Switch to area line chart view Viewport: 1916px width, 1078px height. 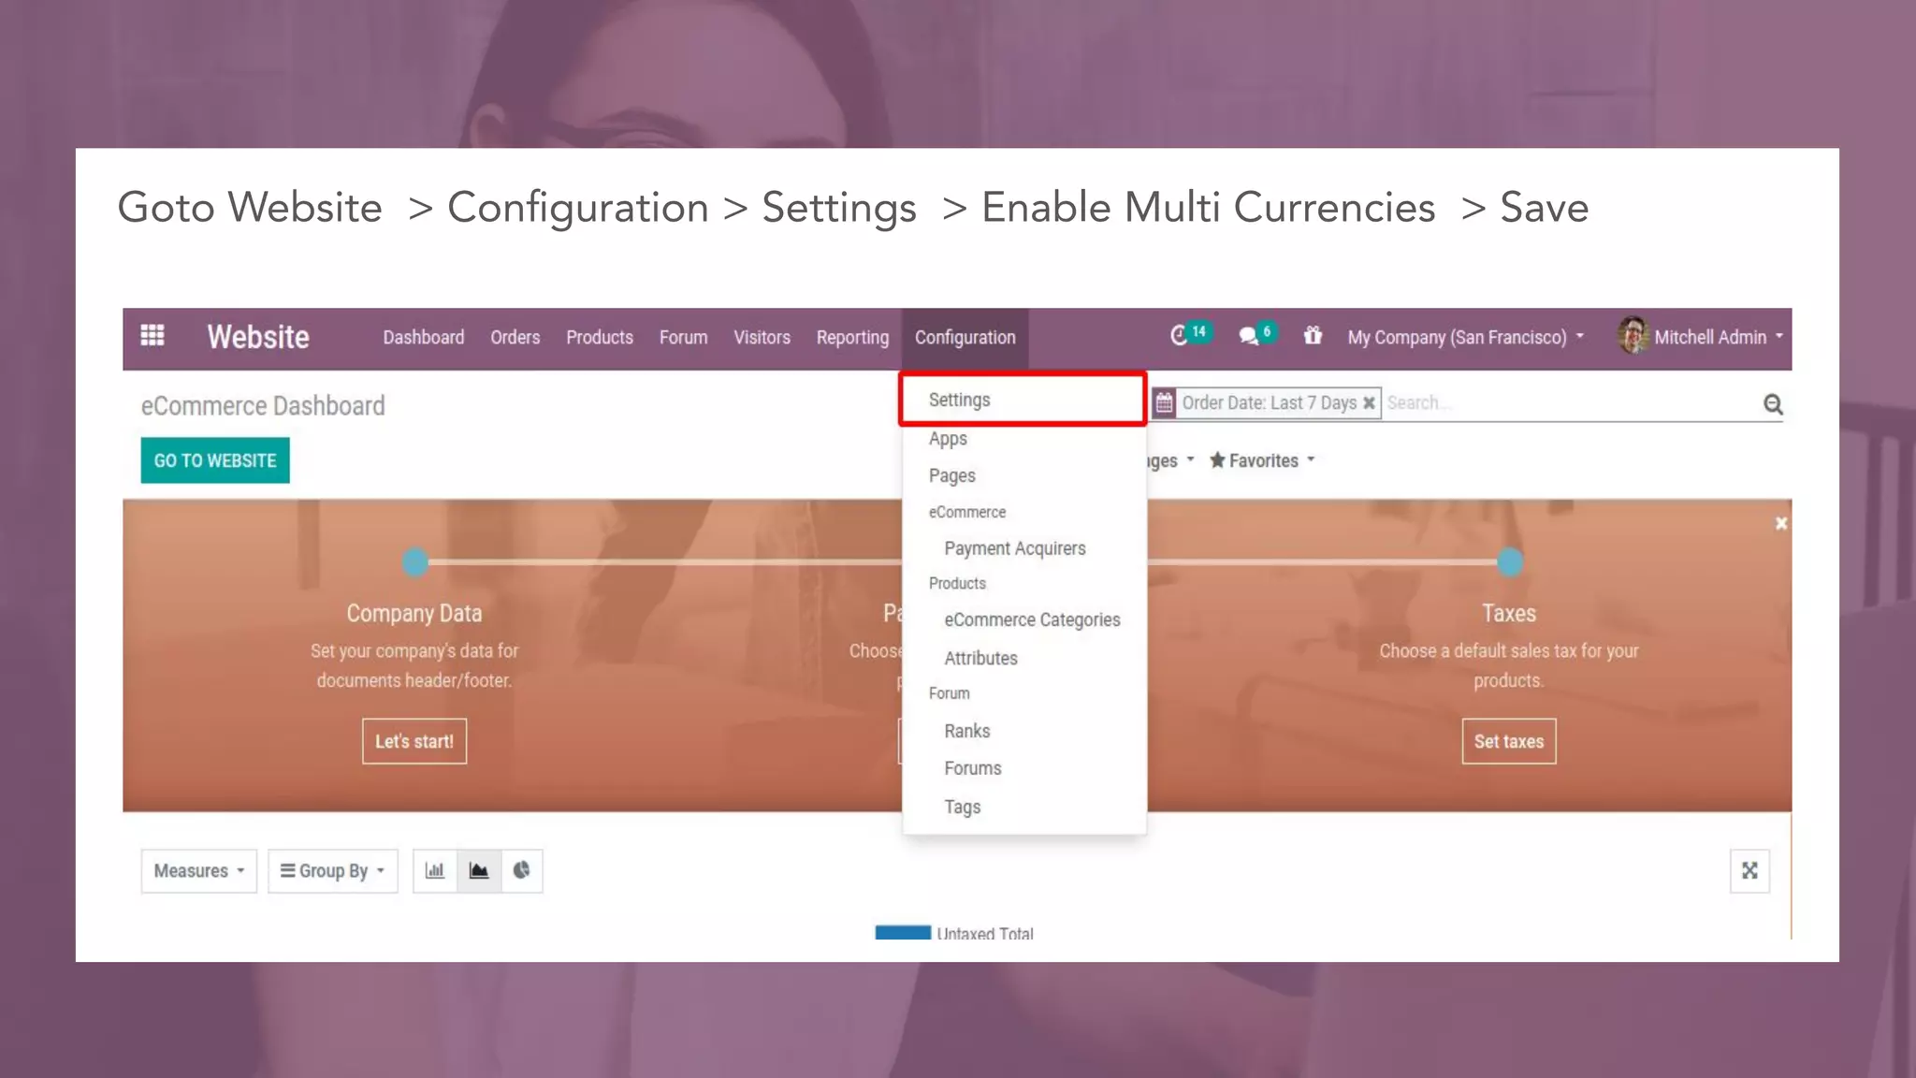[x=479, y=871]
